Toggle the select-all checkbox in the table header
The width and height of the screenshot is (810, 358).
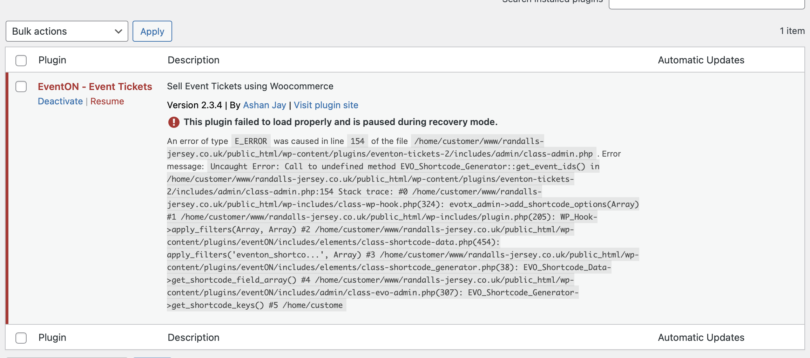click(x=21, y=60)
